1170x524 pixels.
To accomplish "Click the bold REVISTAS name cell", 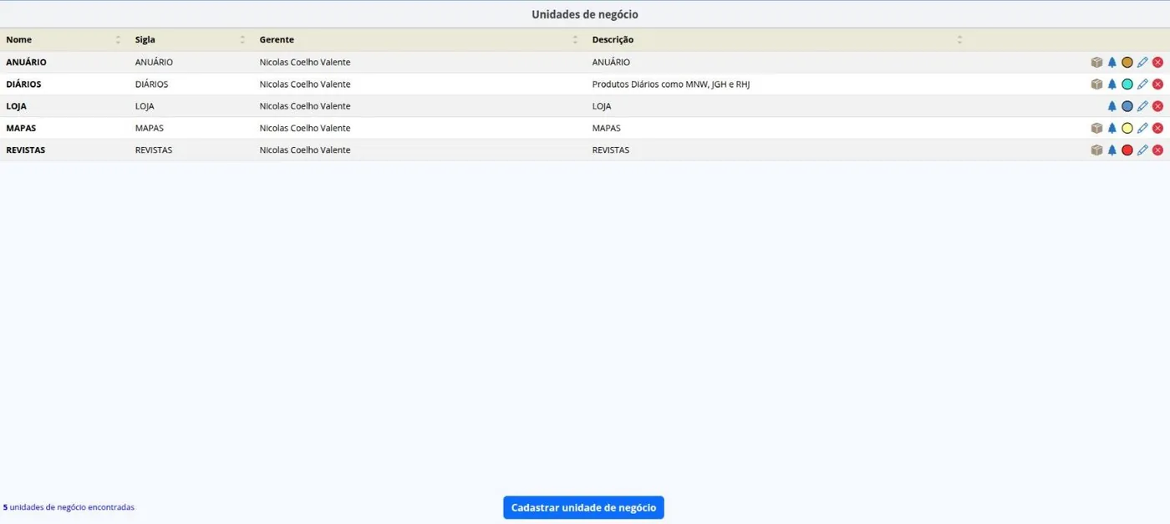I will [26, 150].
